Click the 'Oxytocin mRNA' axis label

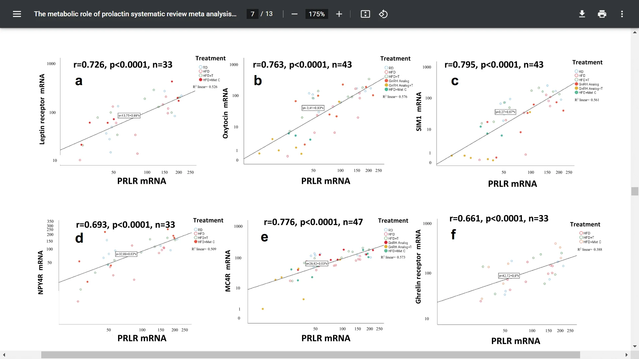coord(225,113)
